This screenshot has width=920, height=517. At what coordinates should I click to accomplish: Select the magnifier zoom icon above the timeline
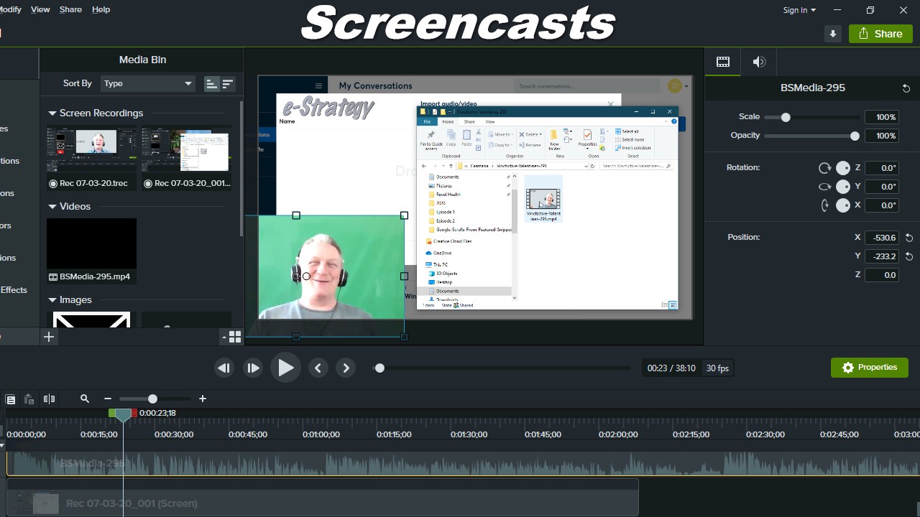click(84, 399)
